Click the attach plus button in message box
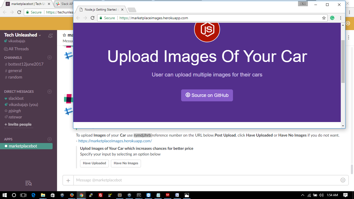This screenshot has height=199, width=354. 68,180
